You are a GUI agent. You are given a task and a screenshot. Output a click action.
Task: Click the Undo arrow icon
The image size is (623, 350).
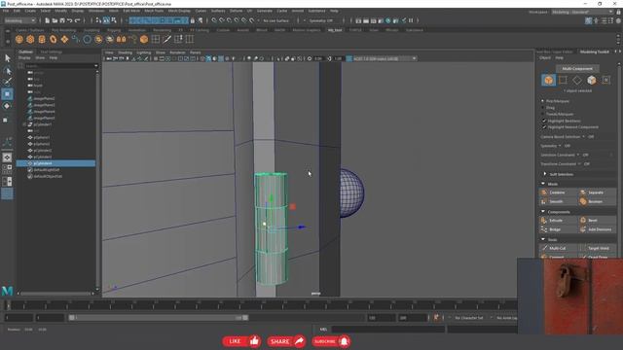(69, 20)
